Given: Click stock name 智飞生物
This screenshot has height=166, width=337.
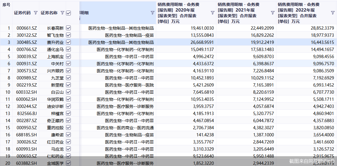Looking at the screenshot, I should tap(55, 35).
